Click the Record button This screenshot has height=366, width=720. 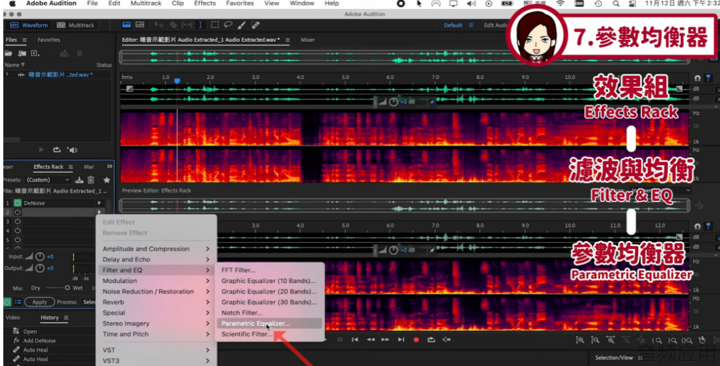(416, 340)
